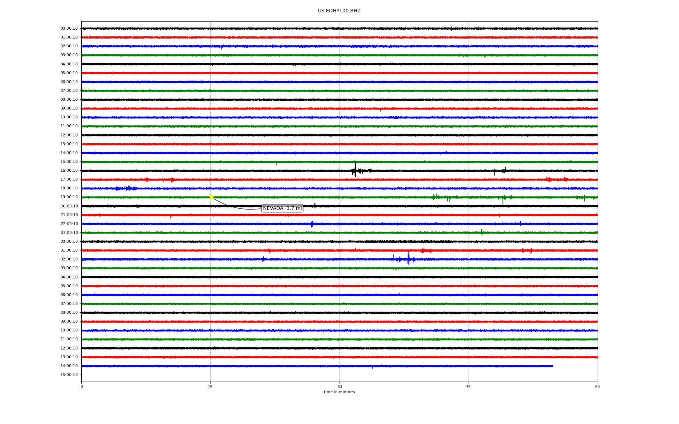This screenshot has height=424, width=679.
Task: Click the 45 minute x-axis tick label
Action: pos(469,387)
